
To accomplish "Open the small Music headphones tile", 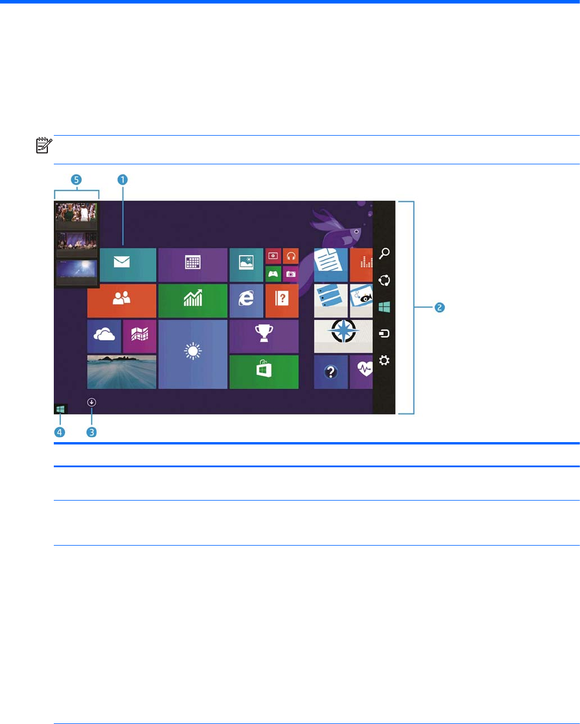I will [291, 256].
